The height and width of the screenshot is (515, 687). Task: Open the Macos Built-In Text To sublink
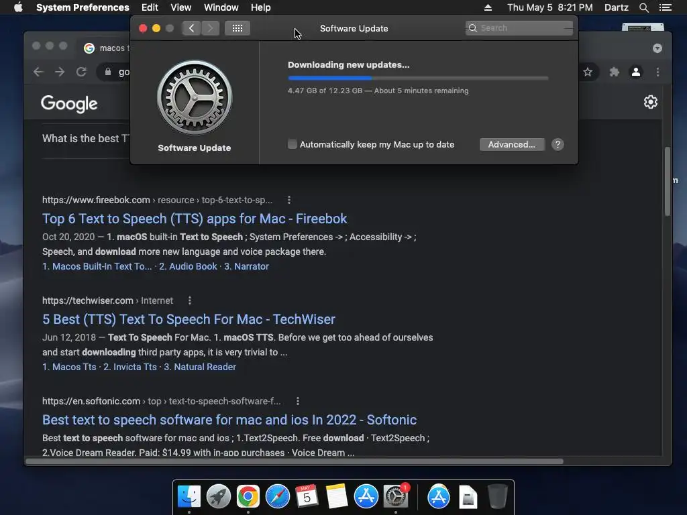click(x=97, y=266)
